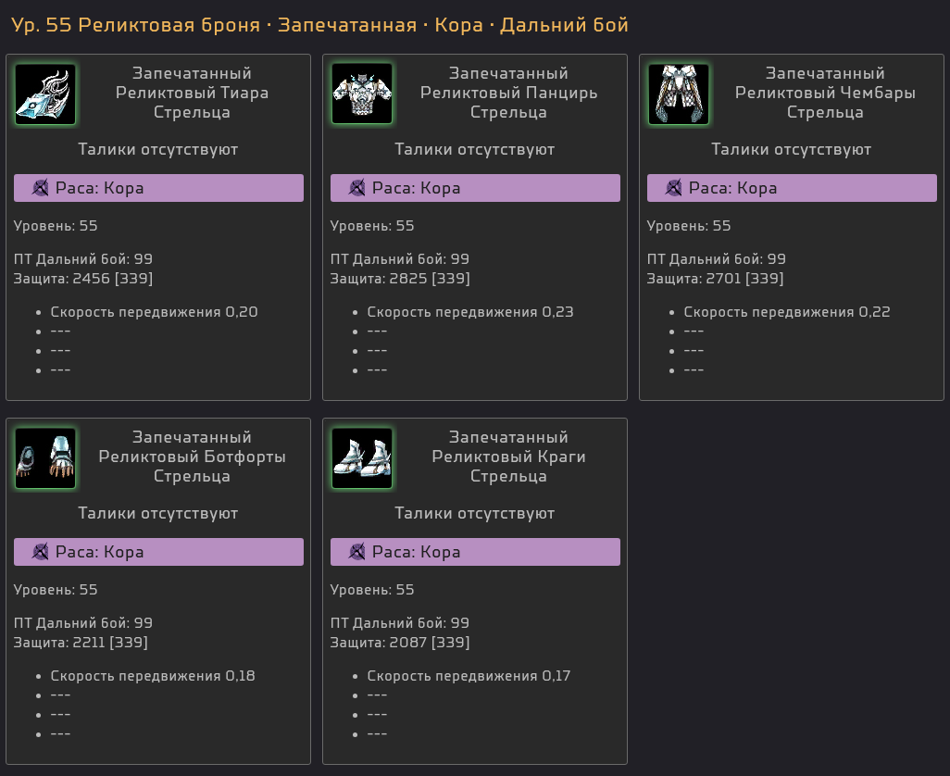
Task: Click the Раса: Кора bar in the Ботфорты card
Action: (x=158, y=552)
